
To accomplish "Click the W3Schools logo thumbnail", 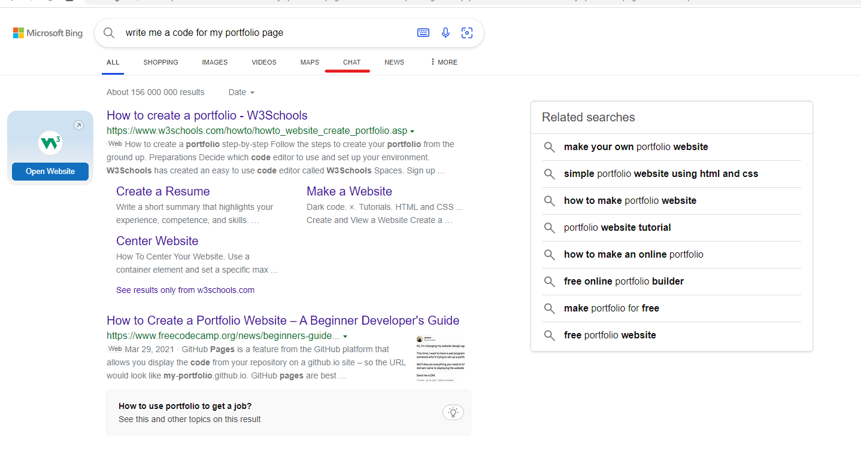I will click(x=50, y=143).
